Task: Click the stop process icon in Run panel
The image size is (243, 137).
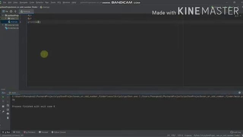Action: [3, 101]
